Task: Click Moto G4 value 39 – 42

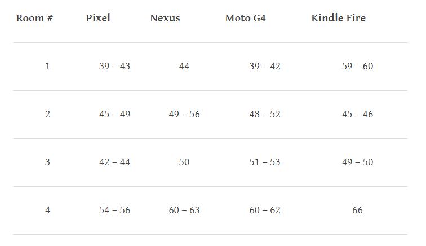Action: [264, 67]
